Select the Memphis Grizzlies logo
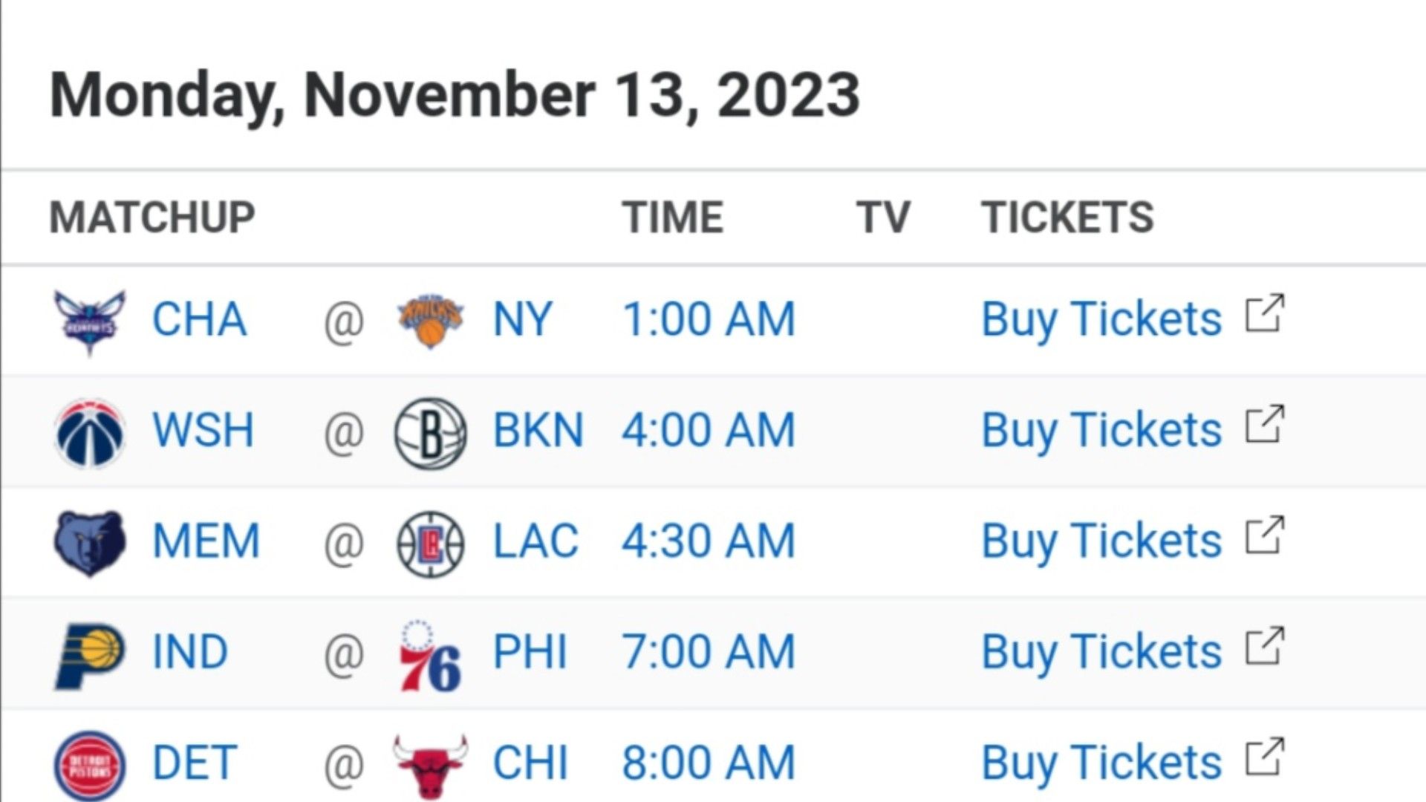The width and height of the screenshot is (1426, 802). [x=90, y=543]
